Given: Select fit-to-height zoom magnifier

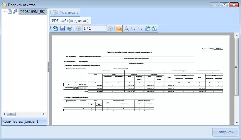Looking at the screenshot, I should pos(127,28).
